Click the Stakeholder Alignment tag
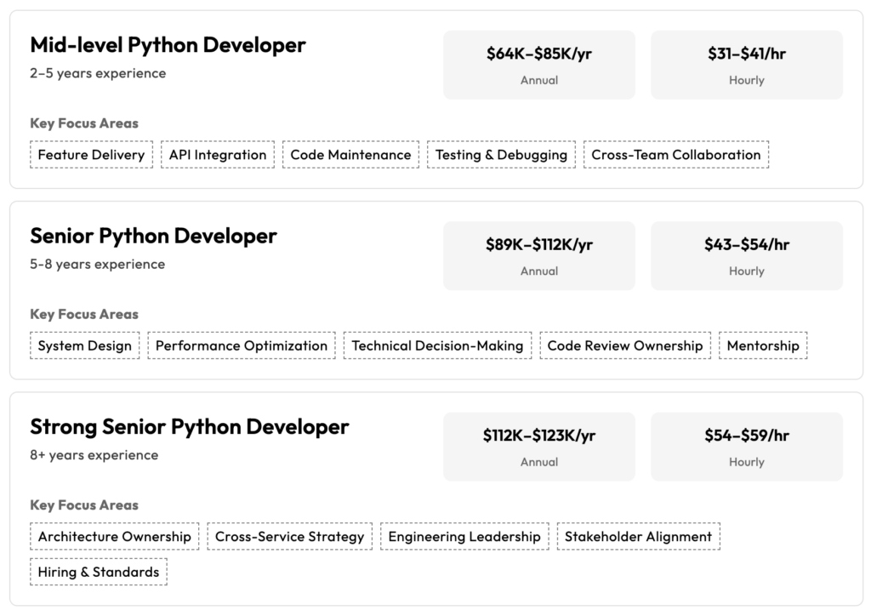Screen dimensions: 871x616 [638, 537]
